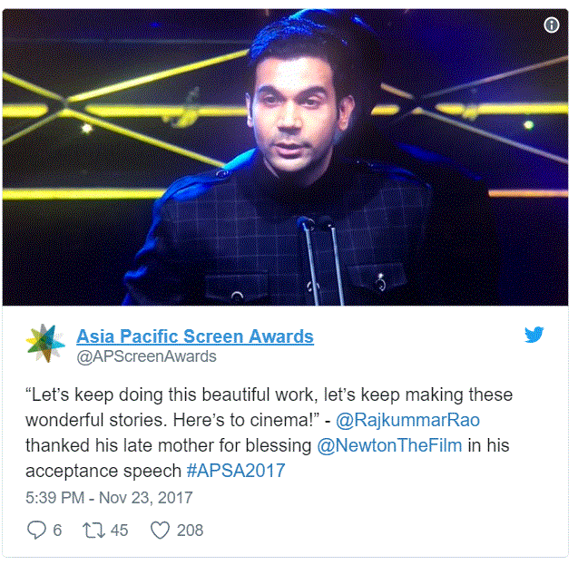Click the info icon on the image

(551, 25)
